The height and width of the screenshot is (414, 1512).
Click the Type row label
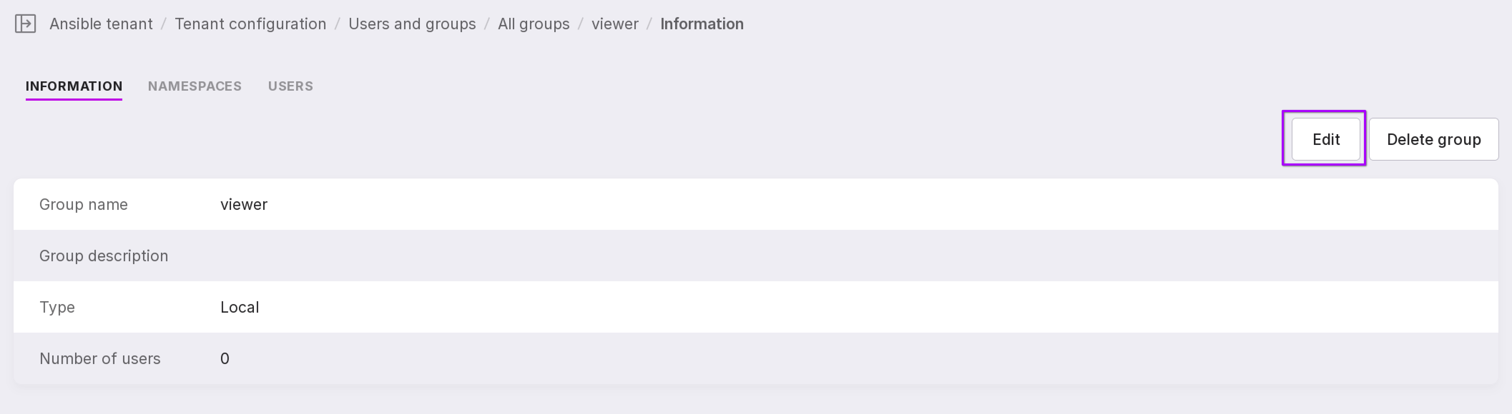(x=57, y=307)
